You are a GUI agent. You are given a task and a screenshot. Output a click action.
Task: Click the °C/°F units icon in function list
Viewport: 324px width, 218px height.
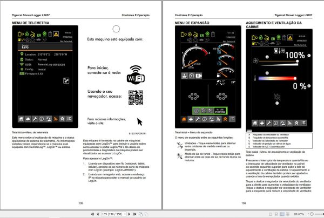click(180, 145)
